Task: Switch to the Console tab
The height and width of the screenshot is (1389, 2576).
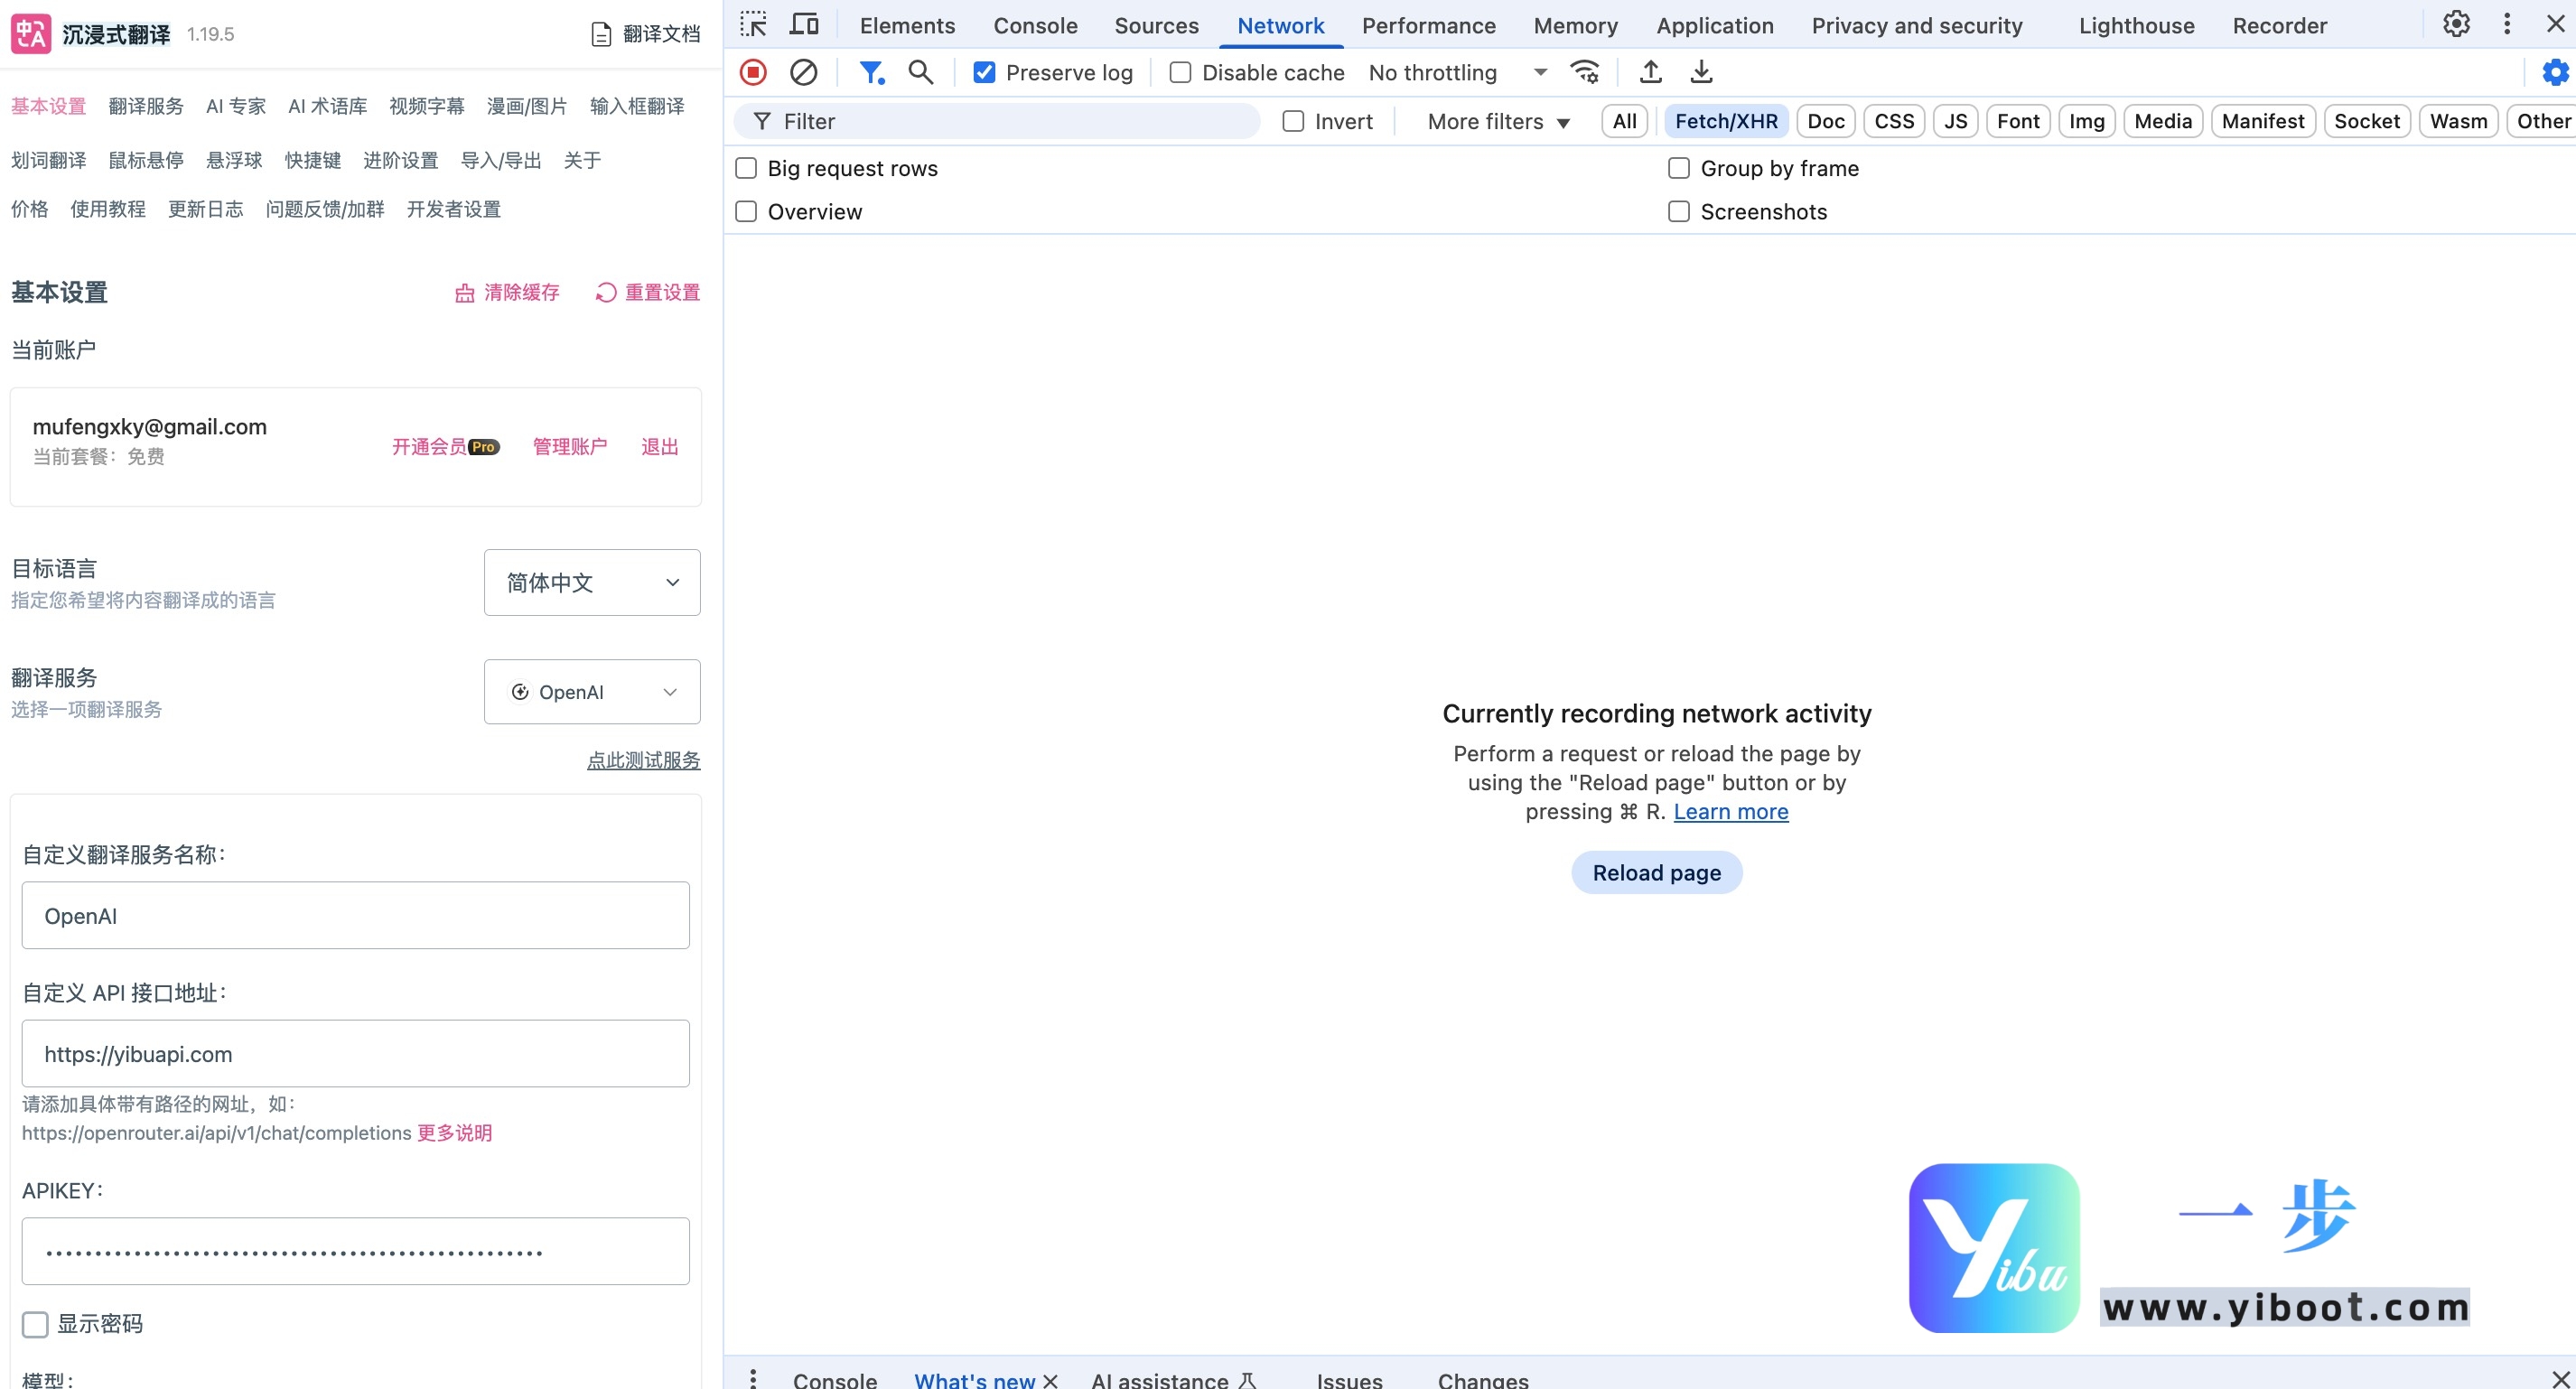Action: (1035, 26)
